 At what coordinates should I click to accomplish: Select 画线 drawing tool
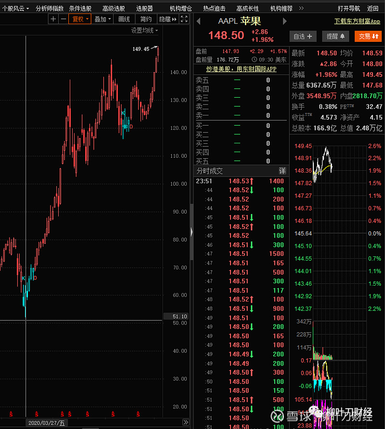click(124, 19)
